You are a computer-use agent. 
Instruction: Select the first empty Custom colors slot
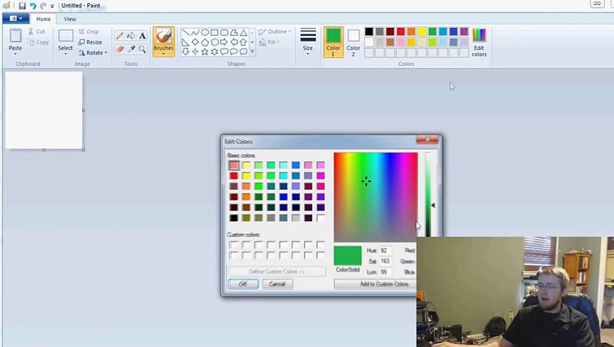point(234,245)
